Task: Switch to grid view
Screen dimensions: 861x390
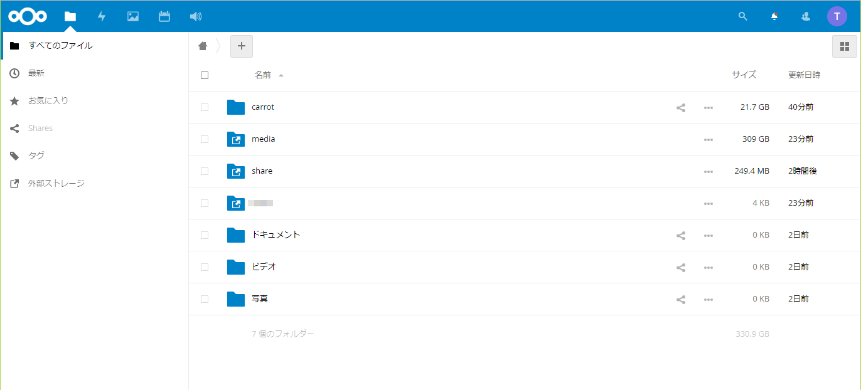Action: [844, 46]
